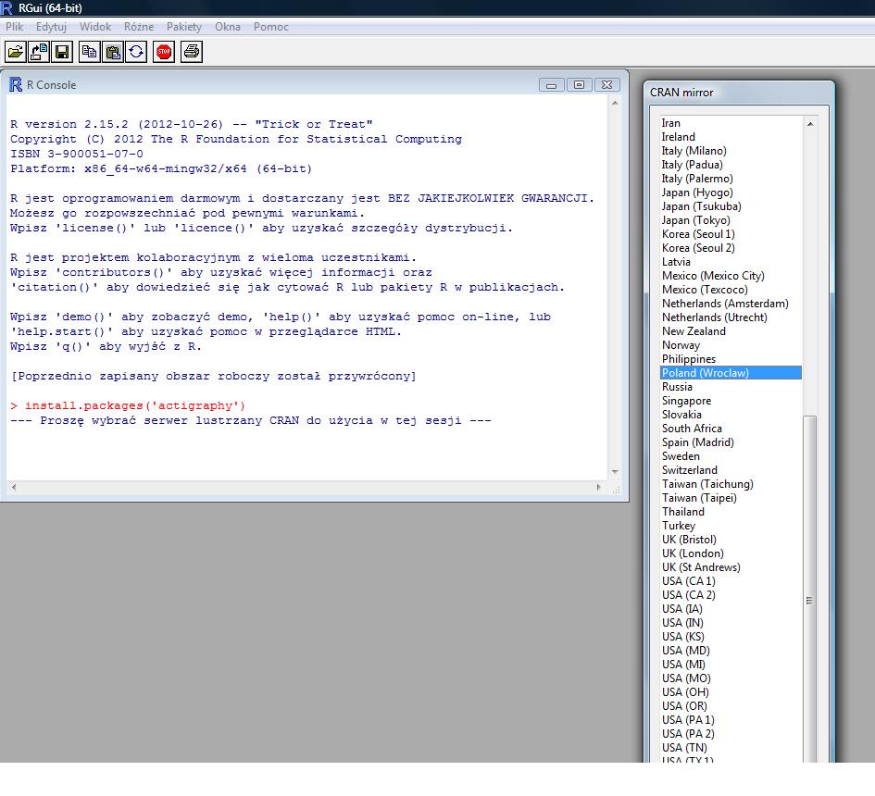The width and height of the screenshot is (875, 796).
Task: Click CRAN mirror list scroll up arrow
Action: tap(809, 124)
